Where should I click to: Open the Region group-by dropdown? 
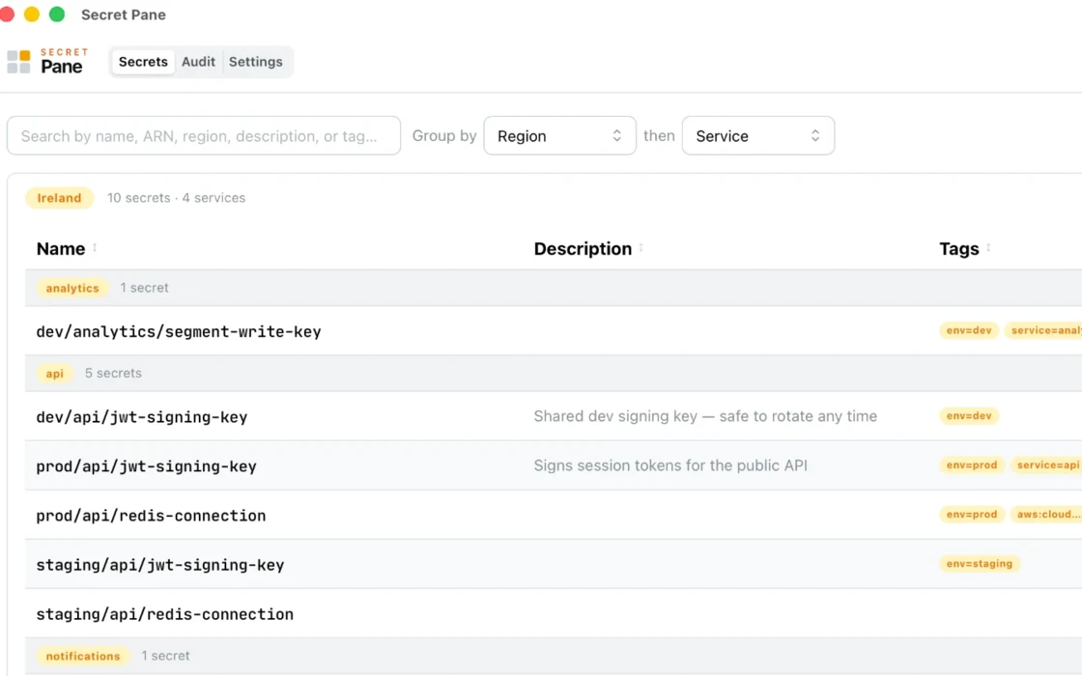559,136
